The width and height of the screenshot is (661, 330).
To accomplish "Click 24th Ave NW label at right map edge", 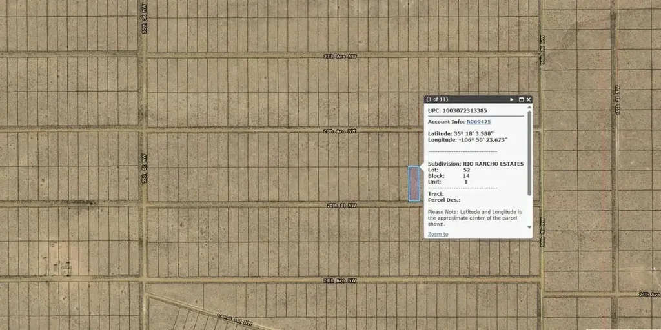I will click(649, 294).
